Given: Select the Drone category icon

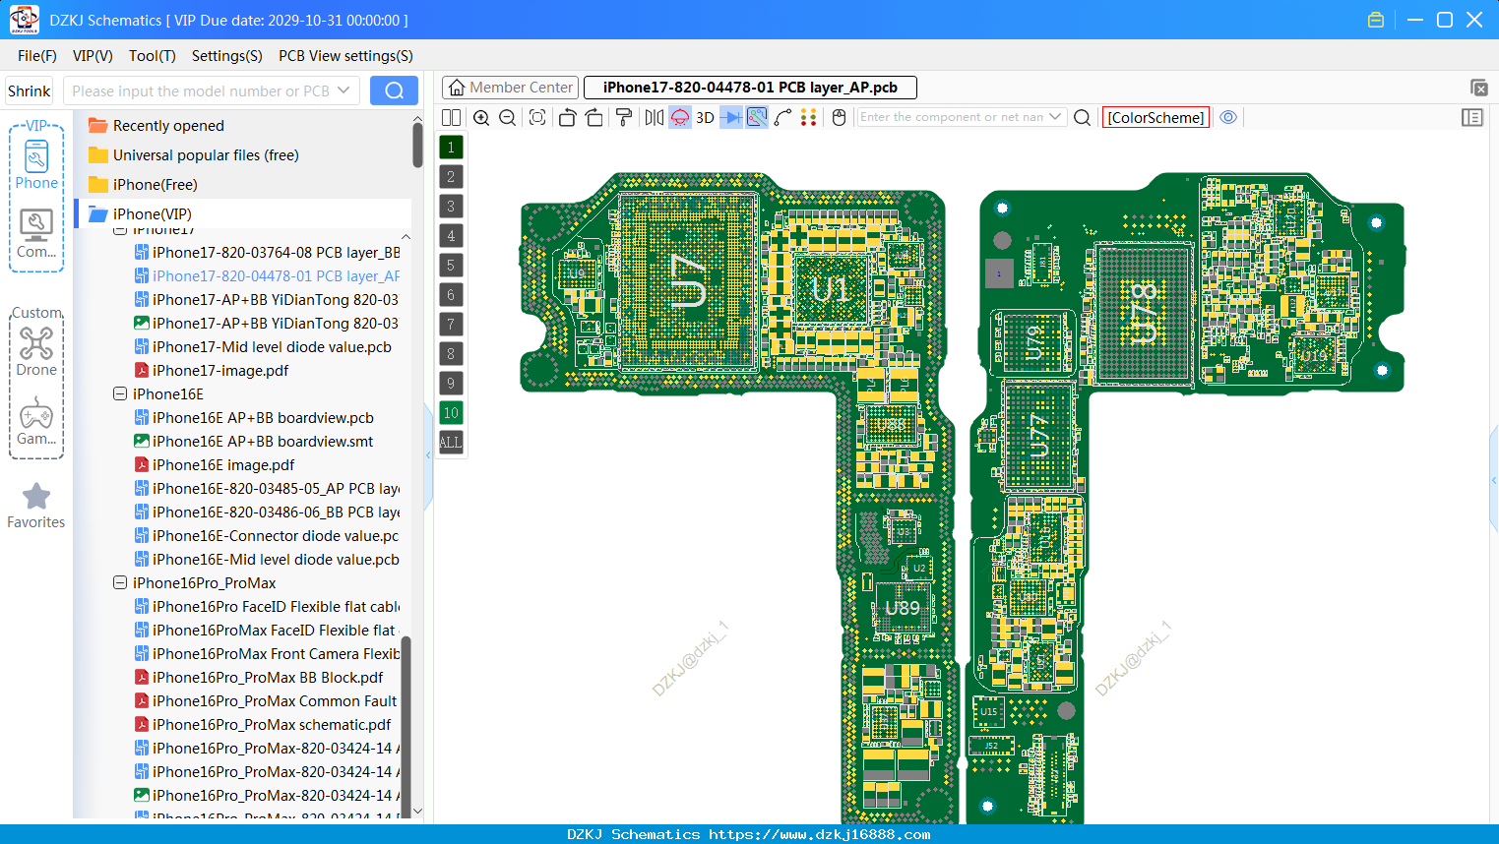Looking at the screenshot, I should (36, 351).
